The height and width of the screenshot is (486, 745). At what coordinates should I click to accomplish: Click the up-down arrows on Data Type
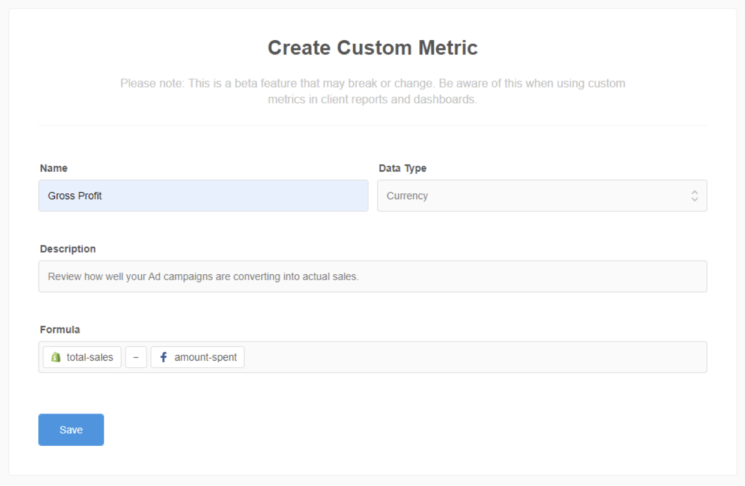pyautogui.click(x=694, y=196)
